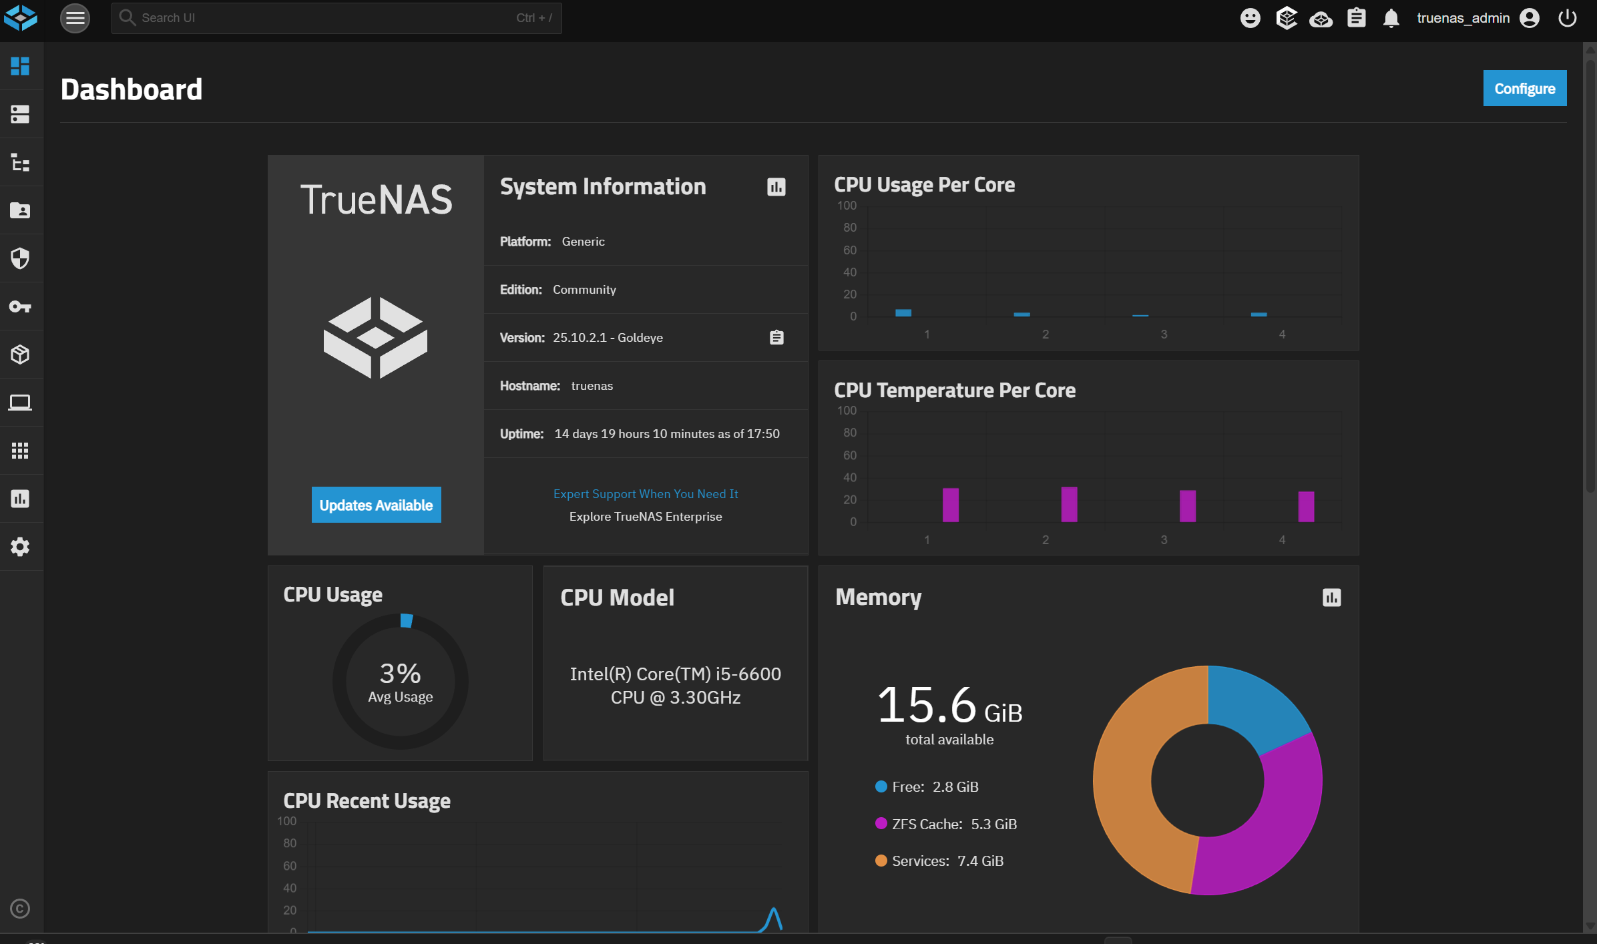This screenshot has width=1597, height=944.
Task: Open the feedback smiley icon
Action: point(1250,18)
